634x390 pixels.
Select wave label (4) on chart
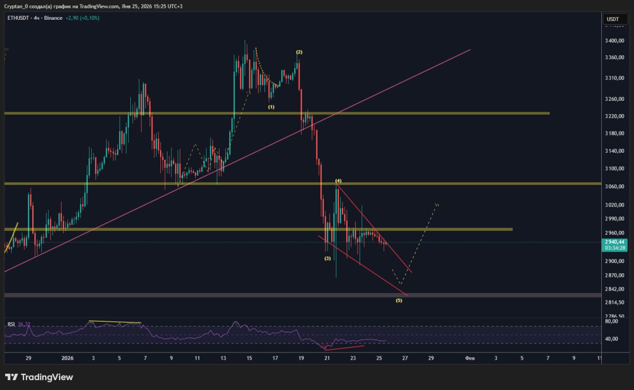(338, 181)
